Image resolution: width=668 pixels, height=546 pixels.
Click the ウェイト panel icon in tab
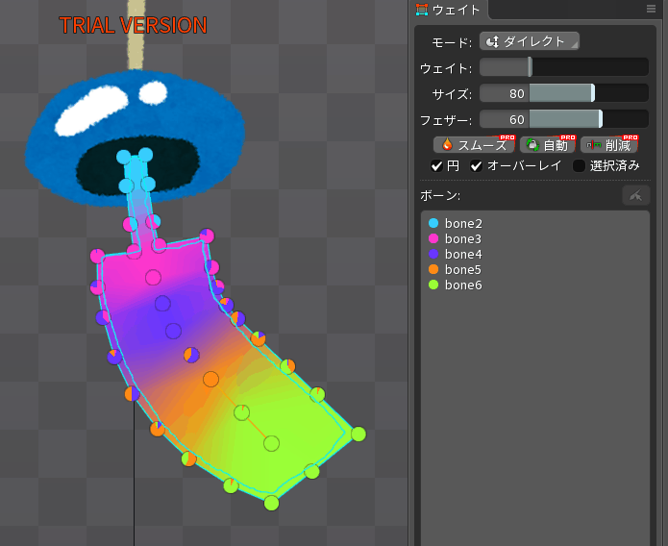pos(422,10)
